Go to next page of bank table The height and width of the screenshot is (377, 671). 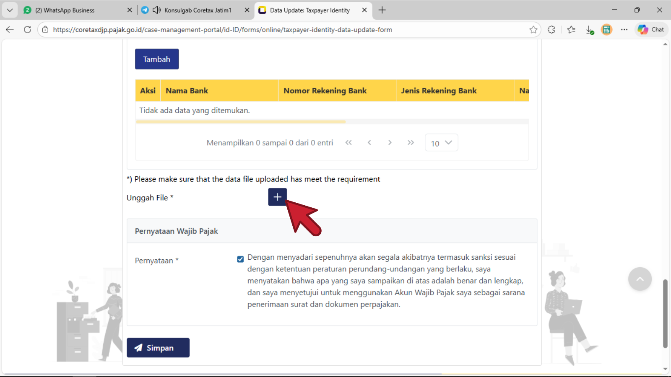click(x=390, y=143)
